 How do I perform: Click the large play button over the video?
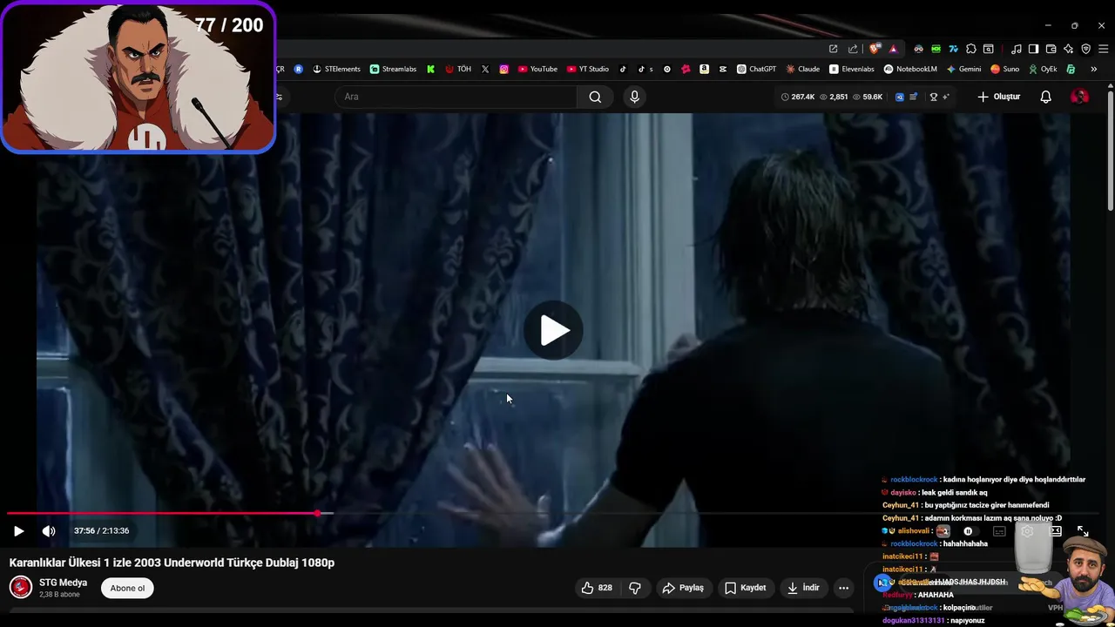click(x=554, y=331)
